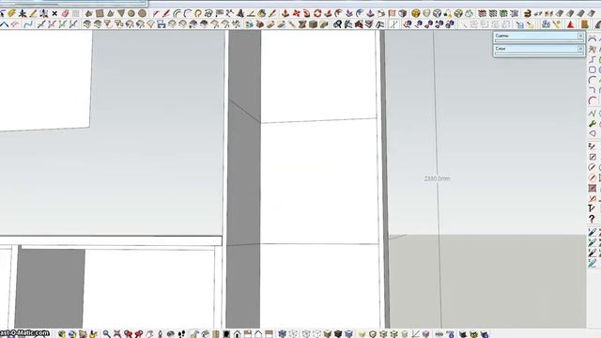Click the green wrench icon in right toolbar
This screenshot has width=601, height=338.
pyautogui.click(x=593, y=124)
